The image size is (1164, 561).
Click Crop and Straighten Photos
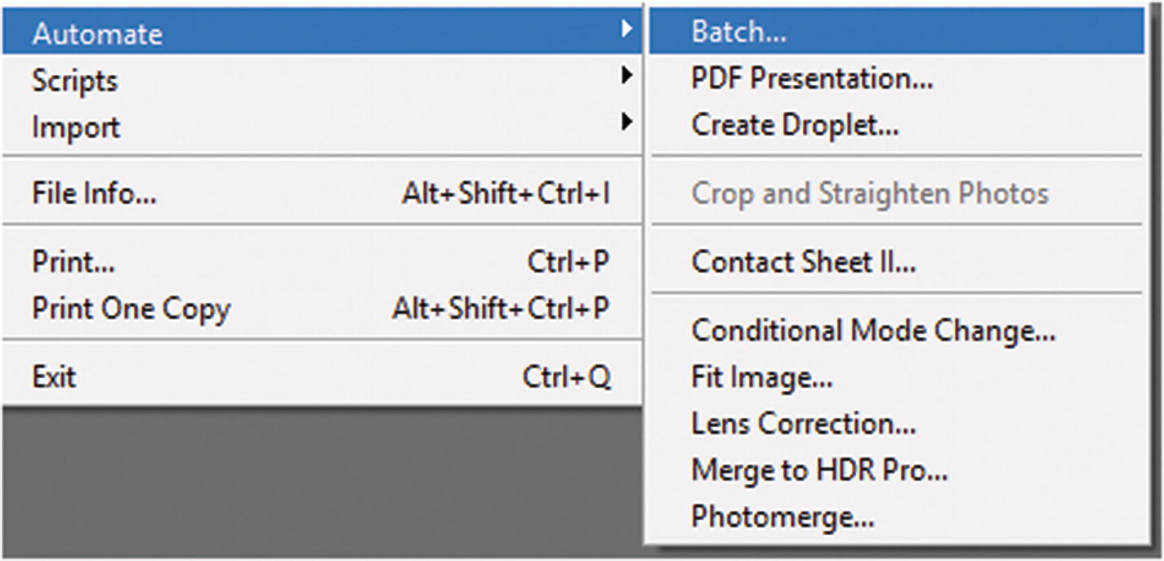click(x=869, y=194)
